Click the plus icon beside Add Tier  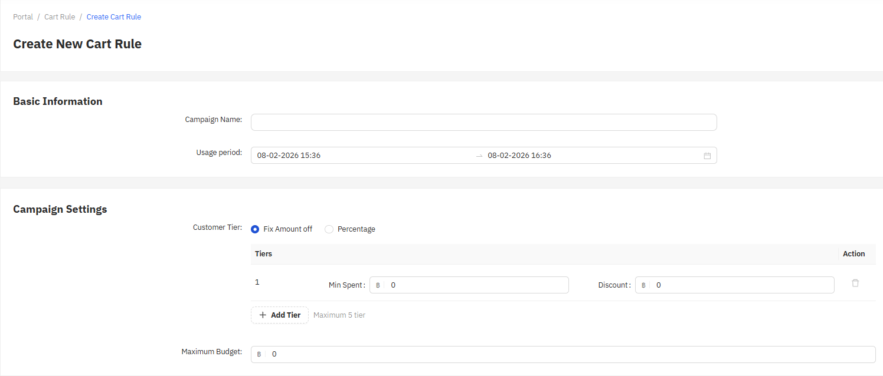263,315
